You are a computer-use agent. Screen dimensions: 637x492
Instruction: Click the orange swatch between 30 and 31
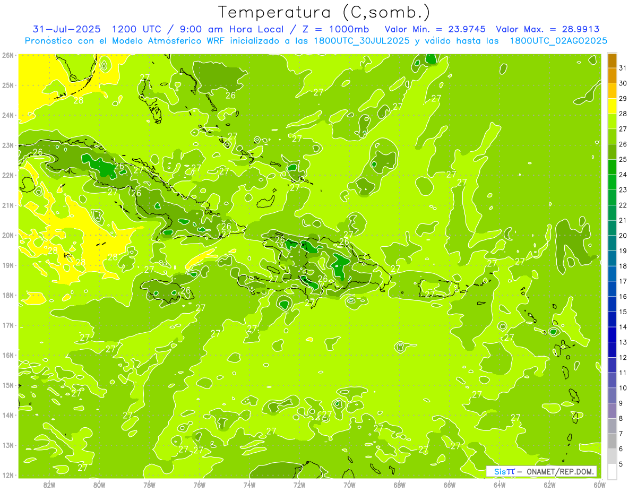coord(612,76)
